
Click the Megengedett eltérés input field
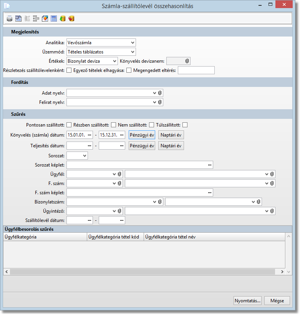pyautogui.click(x=196, y=70)
